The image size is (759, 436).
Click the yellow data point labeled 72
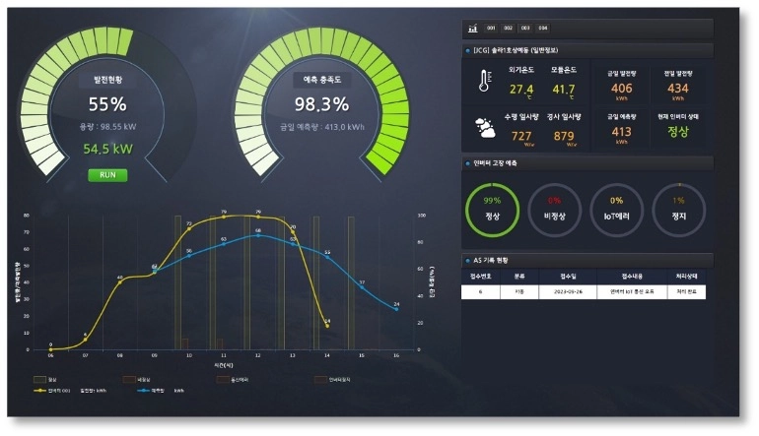coord(189,228)
